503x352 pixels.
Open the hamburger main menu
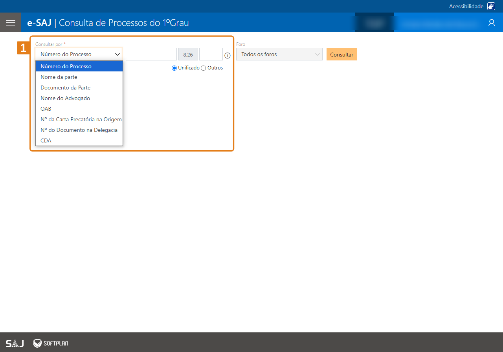11,22
